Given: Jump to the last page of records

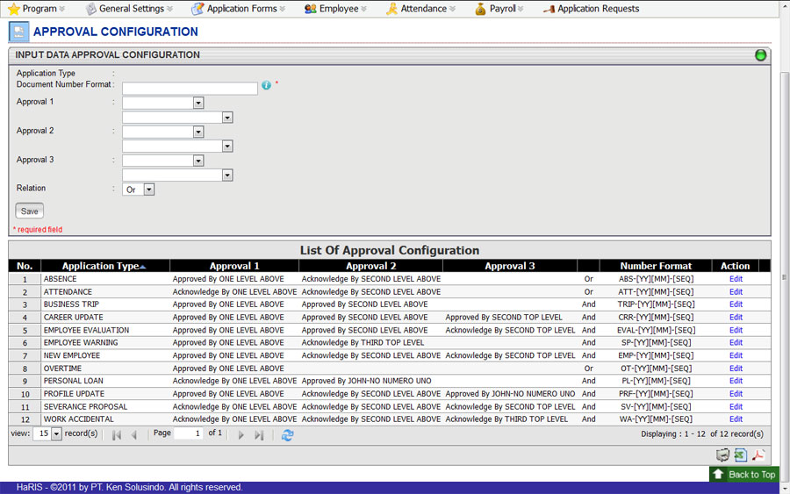Looking at the screenshot, I should (259, 434).
